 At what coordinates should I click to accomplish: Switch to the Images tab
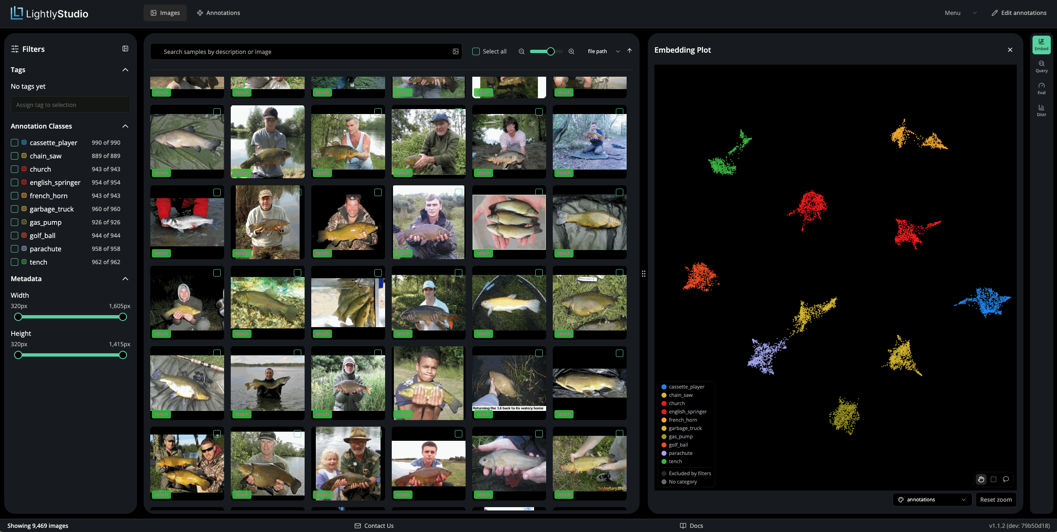point(165,13)
